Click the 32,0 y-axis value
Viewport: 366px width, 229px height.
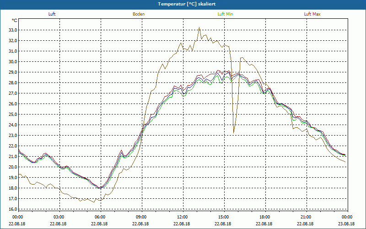(13, 41)
